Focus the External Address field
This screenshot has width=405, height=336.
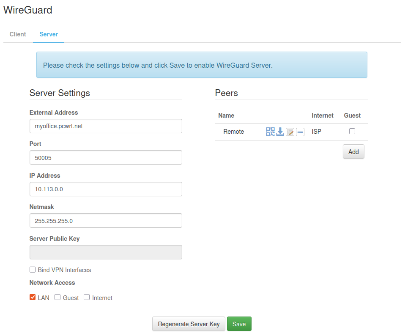click(x=106, y=126)
